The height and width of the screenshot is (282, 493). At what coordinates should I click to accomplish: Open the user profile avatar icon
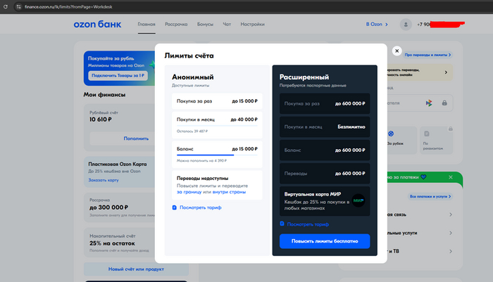tap(405, 25)
